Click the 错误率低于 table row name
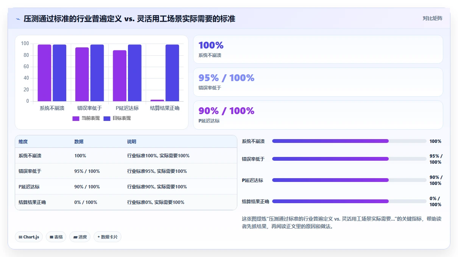The image size is (458, 257). 30,171
